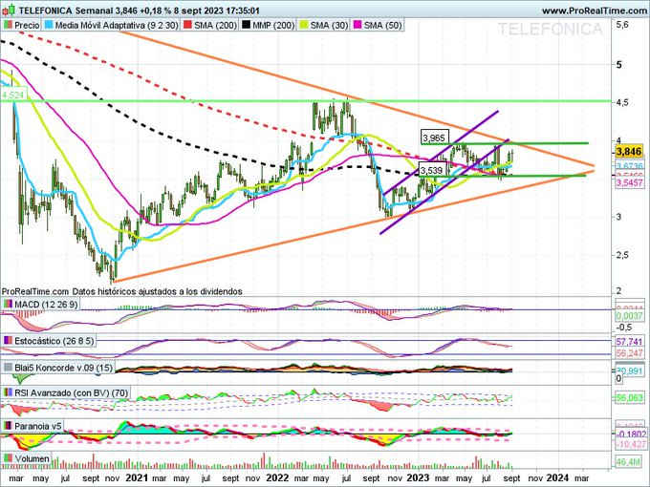The image size is (650, 487).
Task: Open the MACD (12 26 9) label
Action: 46,305
